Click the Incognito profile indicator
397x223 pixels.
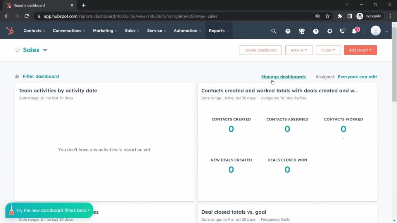click(369, 16)
